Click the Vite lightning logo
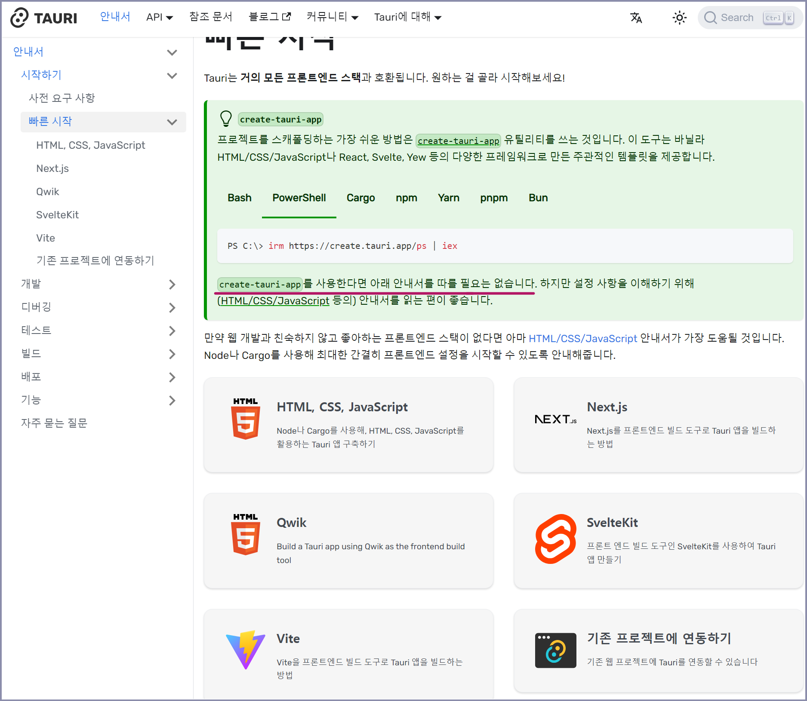 tap(246, 650)
